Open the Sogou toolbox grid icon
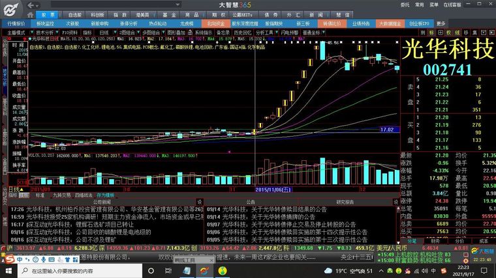The width and height of the screenshot is (496, 278). [75, 259]
